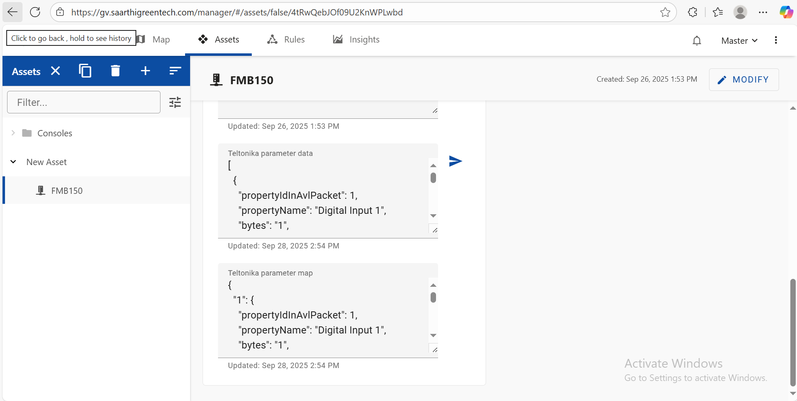Viewport: 797px width, 401px height.
Task: Add a new asset with plus icon
Action: pyautogui.click(x=145, y=71)
